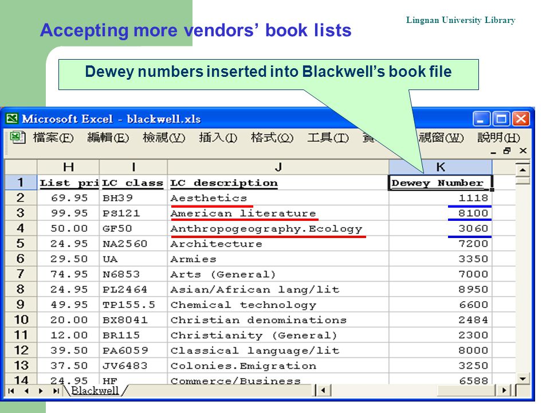Click Dewey number cell 2484

441,320
